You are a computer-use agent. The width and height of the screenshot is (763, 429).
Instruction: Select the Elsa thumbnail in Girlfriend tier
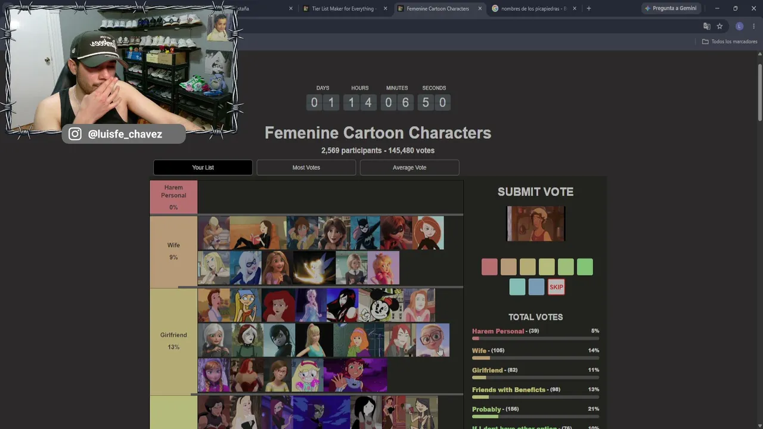coord(311,305)
